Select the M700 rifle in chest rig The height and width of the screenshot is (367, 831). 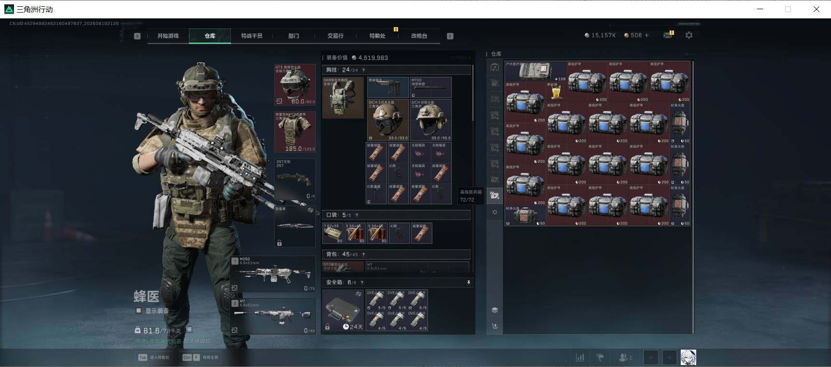click(430, 87)
